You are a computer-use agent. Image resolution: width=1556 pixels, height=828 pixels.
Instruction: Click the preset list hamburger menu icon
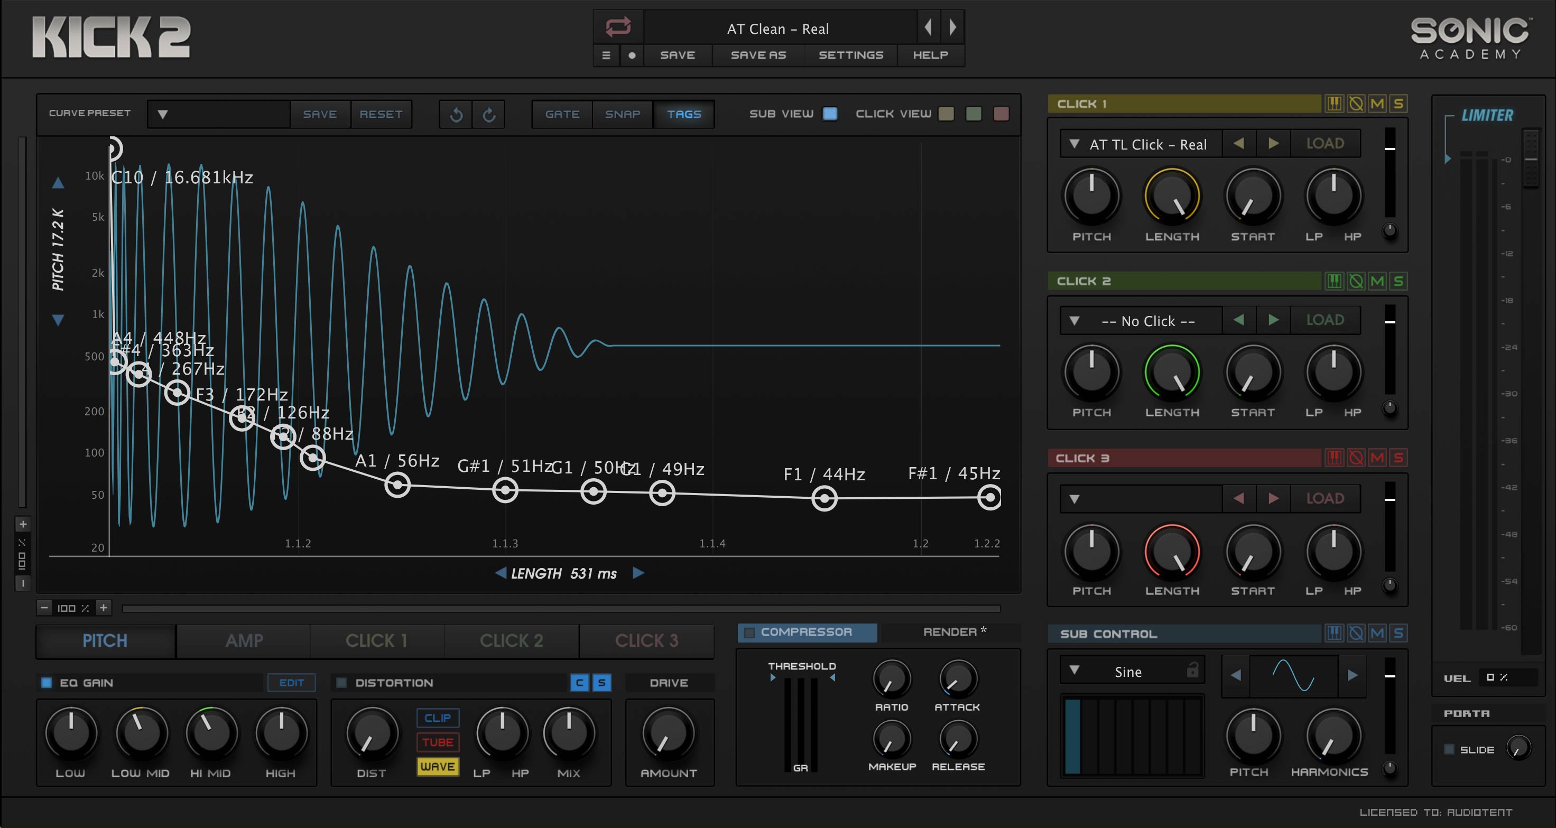point(606,55)
